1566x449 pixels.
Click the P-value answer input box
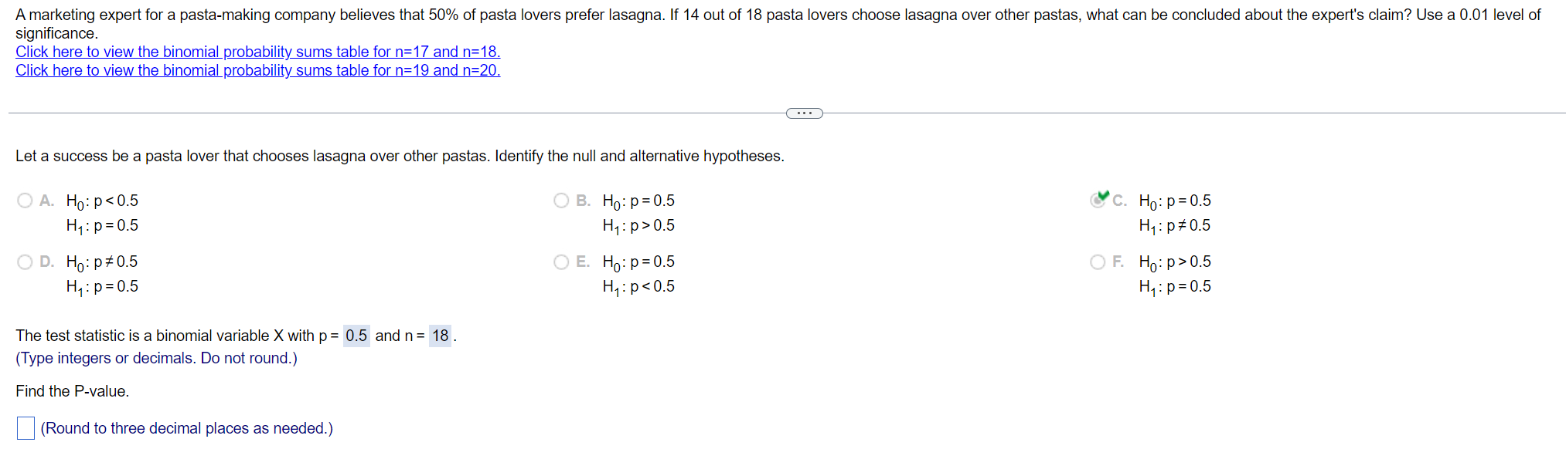(x=26, y=427)
